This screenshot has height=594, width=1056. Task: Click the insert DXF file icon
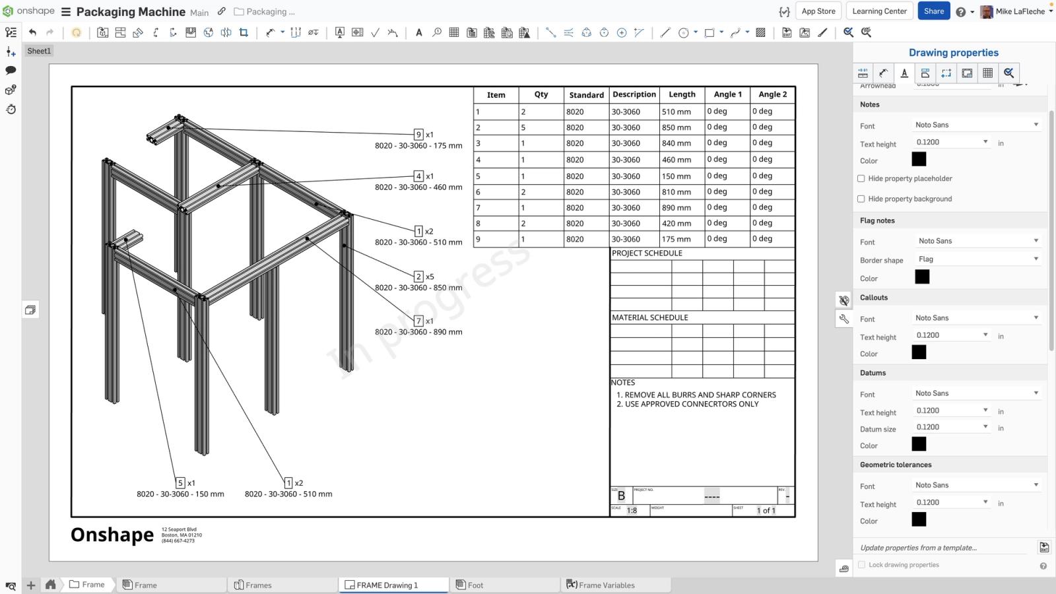(787, 32)
